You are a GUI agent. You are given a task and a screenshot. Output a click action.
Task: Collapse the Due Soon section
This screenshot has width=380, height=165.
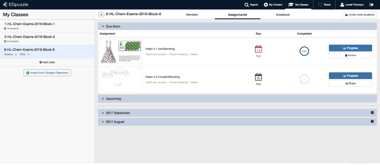103,26
